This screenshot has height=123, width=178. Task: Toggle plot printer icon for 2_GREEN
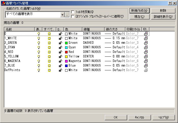[x=146, y=43]
